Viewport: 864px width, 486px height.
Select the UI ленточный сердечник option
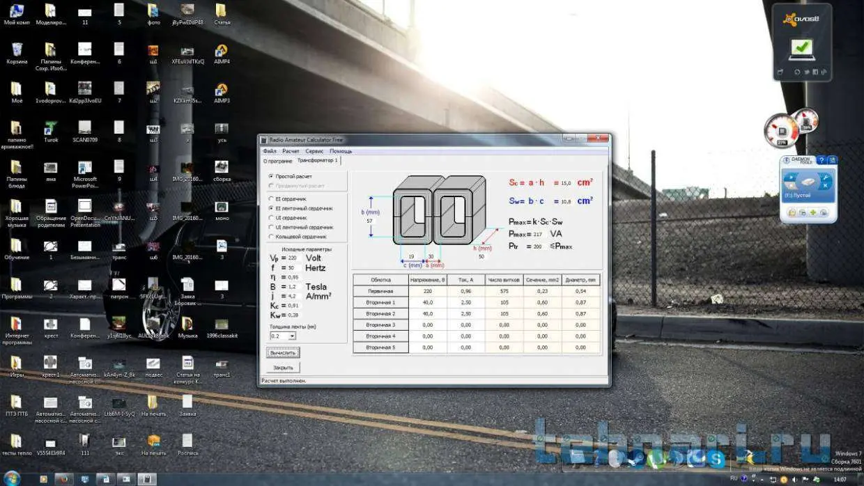click(x=271, y=227)
